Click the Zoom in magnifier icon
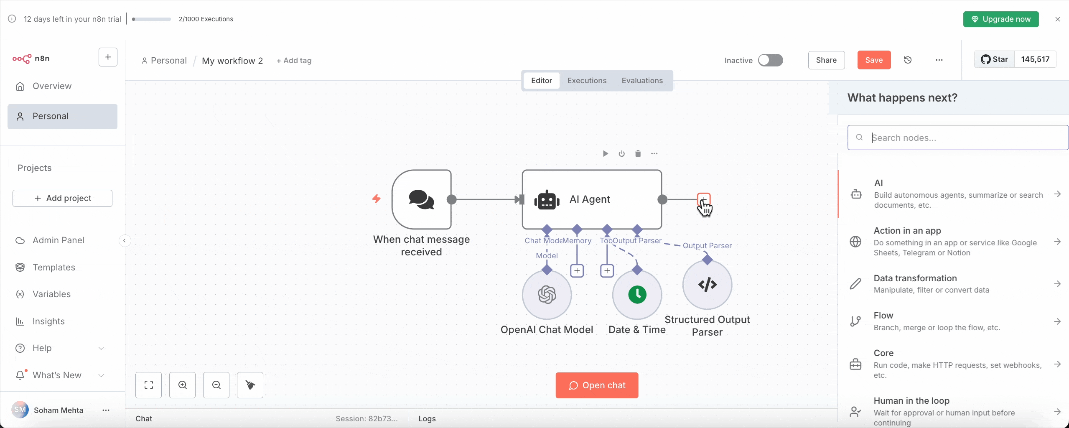The width and height of the screenshot is (1069, 428). 182,385
